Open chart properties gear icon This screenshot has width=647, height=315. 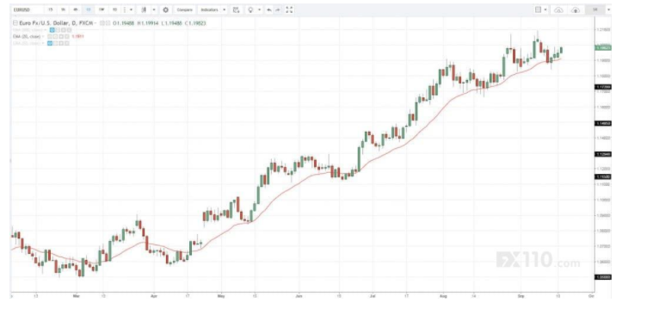(166, 9)
